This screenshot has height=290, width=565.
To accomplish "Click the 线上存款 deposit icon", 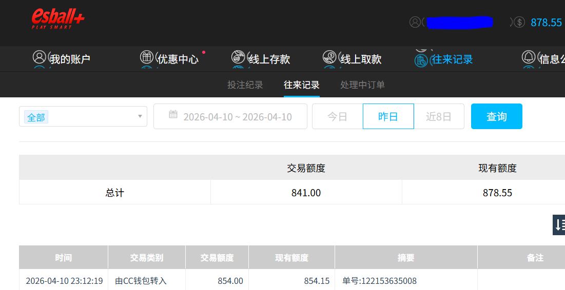I will coord(238,57).
